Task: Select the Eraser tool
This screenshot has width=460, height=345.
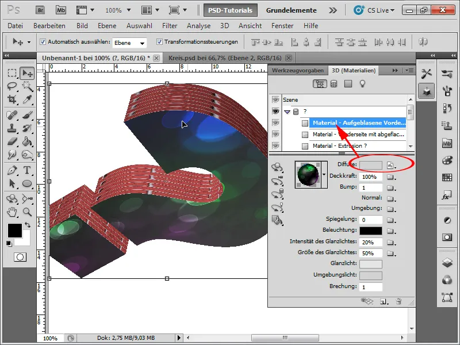Action: pyautogui.click(x=11, y=141)
